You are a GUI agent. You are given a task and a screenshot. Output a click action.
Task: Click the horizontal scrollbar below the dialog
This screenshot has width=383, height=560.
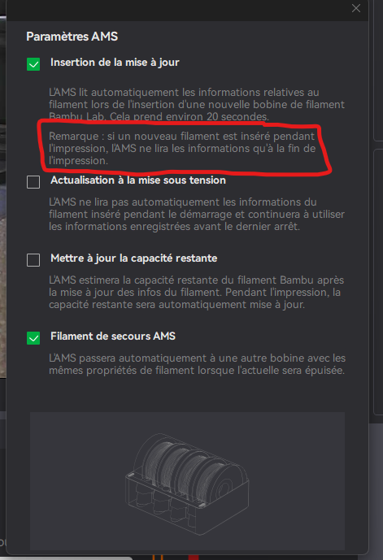tap(66, 558)
